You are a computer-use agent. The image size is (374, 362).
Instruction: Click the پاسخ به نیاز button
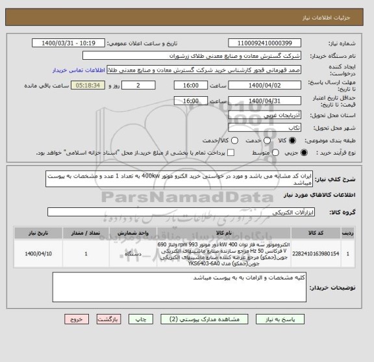pos(280,319)
